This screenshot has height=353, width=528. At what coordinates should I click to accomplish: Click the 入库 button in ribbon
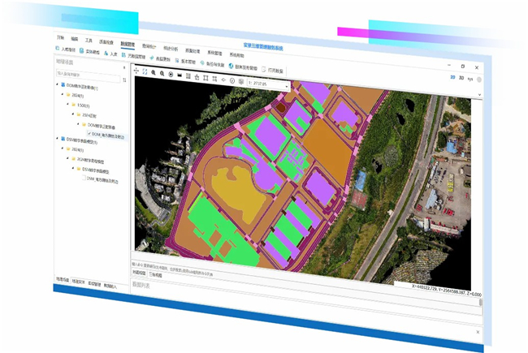111,54
